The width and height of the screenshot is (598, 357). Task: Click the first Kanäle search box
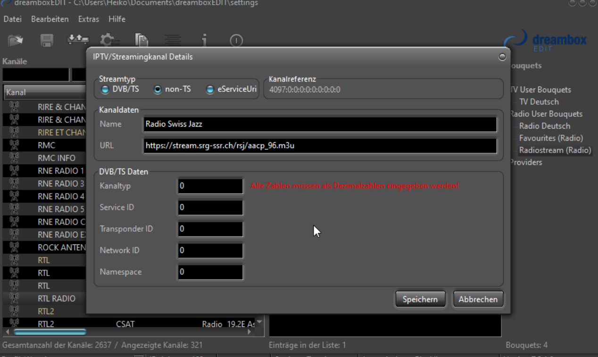point(36,75)
